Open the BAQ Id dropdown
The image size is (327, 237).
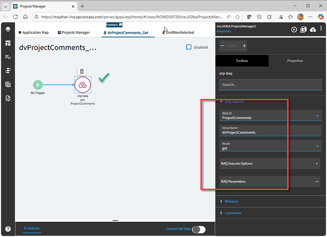tap(318, 116)
